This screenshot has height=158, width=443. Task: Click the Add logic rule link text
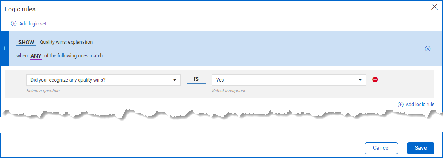[420, 105]
